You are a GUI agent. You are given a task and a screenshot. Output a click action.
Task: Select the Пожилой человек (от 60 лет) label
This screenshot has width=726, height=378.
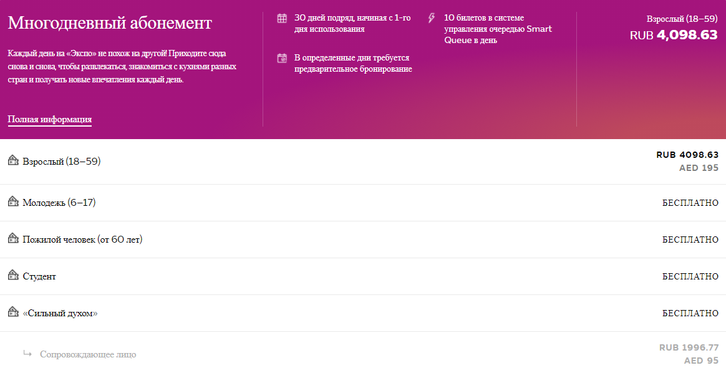tap(82, 240)
